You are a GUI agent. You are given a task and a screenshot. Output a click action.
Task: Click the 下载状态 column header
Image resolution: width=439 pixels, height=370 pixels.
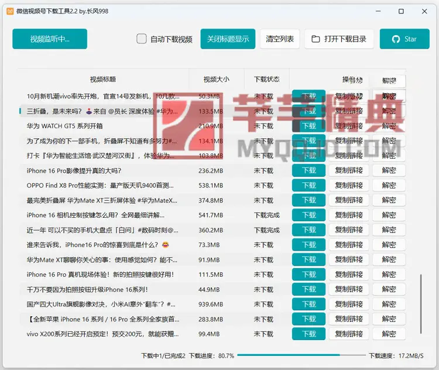(x=266, y=79)
